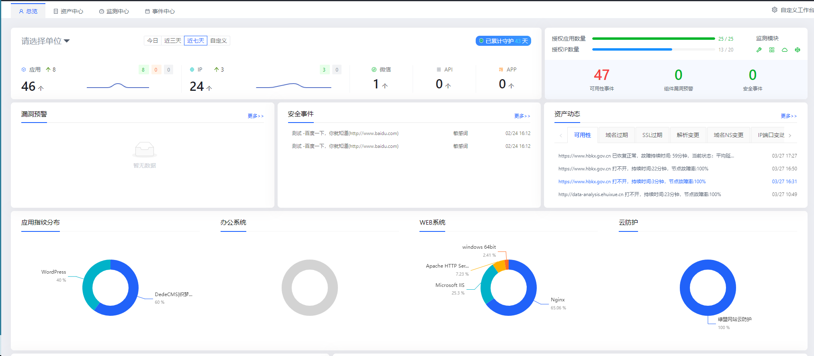Click the 应用 cube icon
This screenshot has height=356, width=814.
tap(24, 70)
